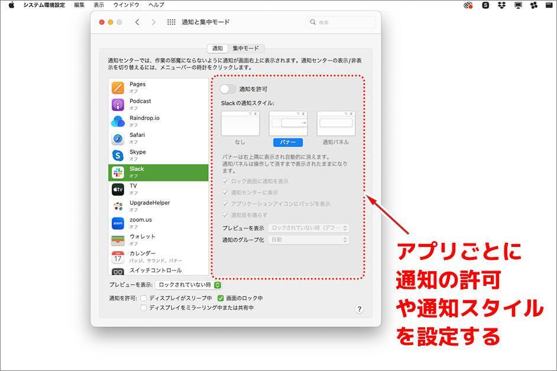Image resolution: width=557 pixels, height=371 pixels.
Task: Select ウォレット row in app list
Action: (158, 240)
